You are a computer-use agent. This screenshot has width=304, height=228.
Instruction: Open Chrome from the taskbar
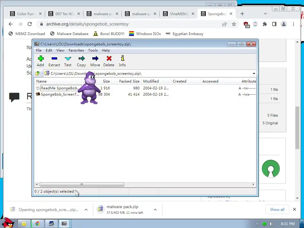point(38,224)
